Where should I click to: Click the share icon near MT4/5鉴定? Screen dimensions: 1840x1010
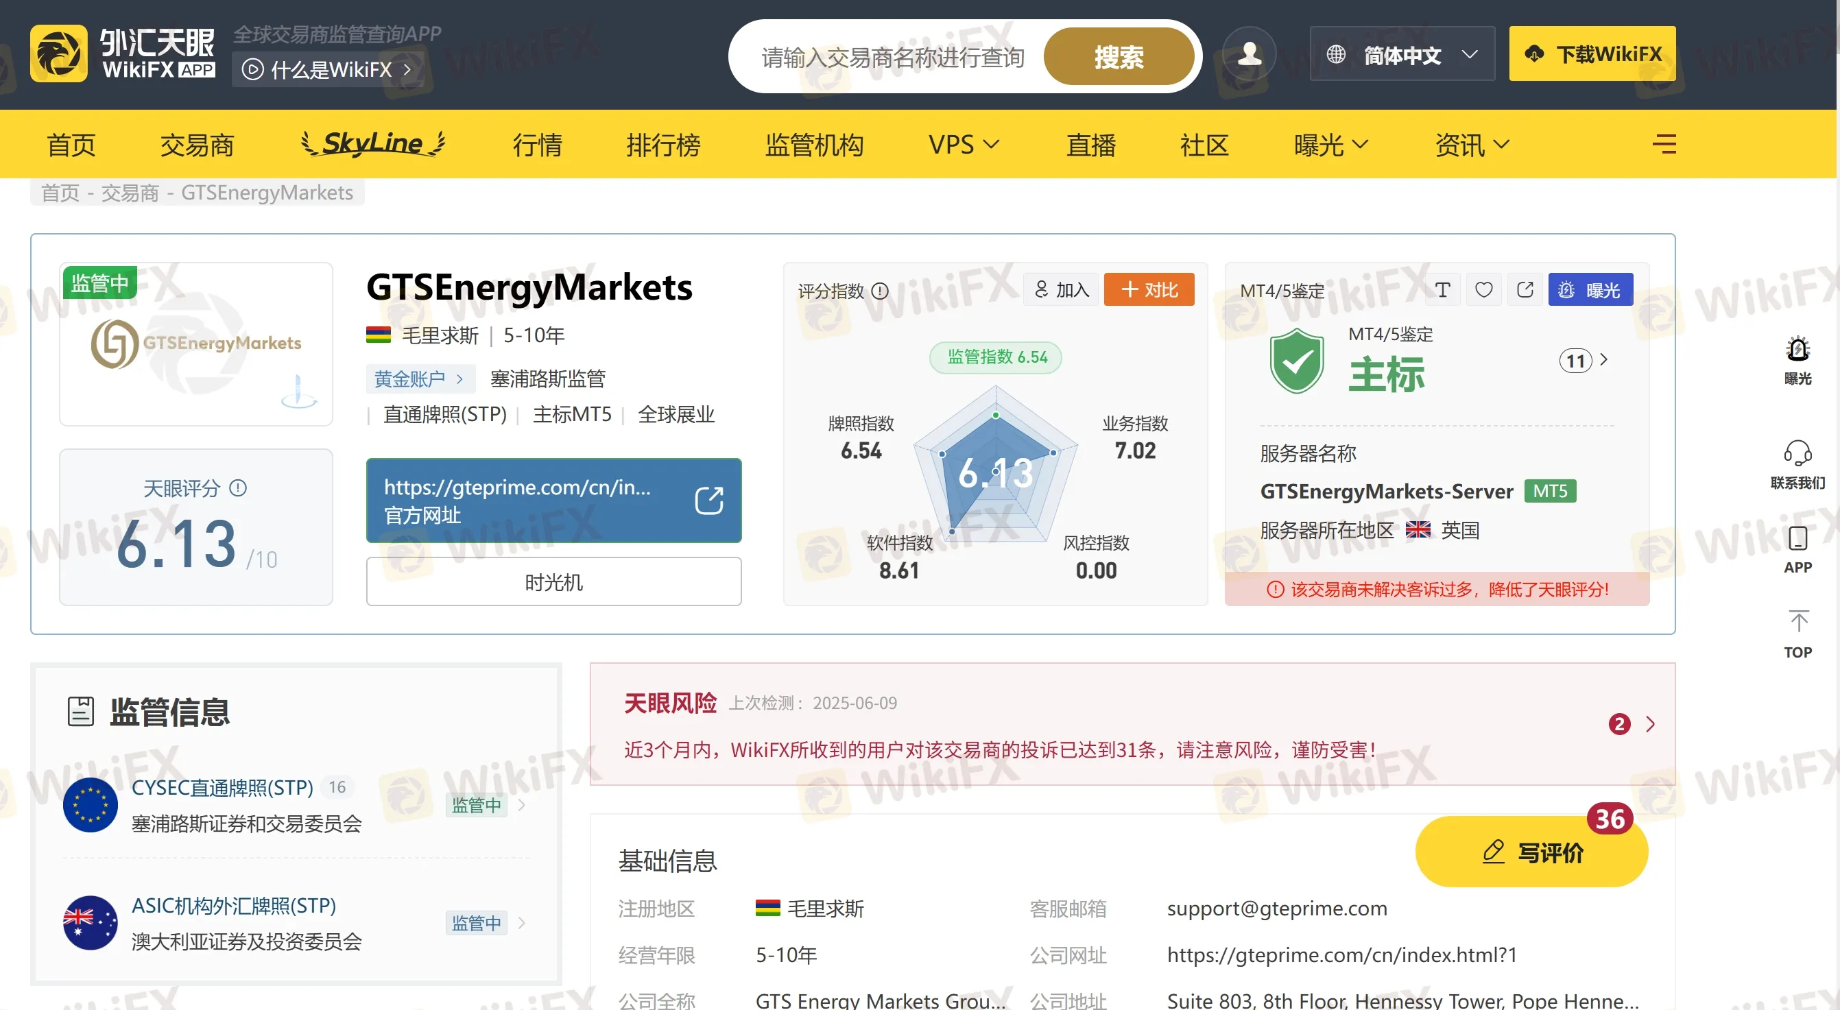pos(1525,289)
